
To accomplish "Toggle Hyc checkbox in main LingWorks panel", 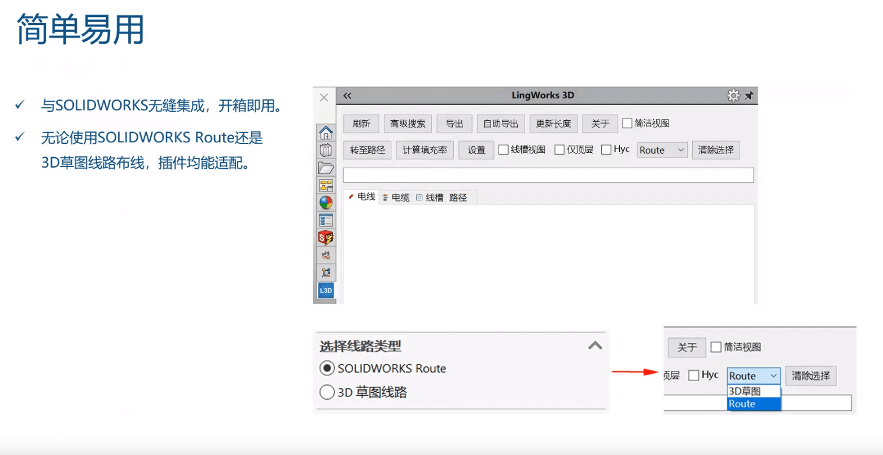I will (606, 150).
